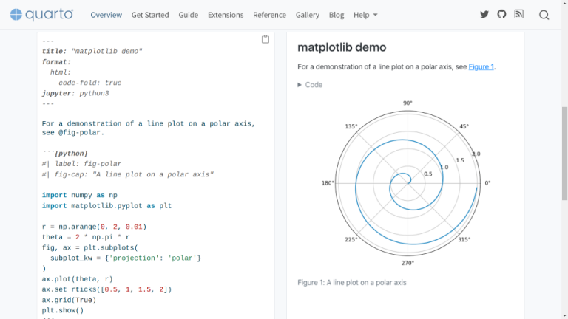Click the "subplot_kw = {'projection': 'polar'}" line
The width and height of the screenshot is (568, 319).
coord(126,258)
